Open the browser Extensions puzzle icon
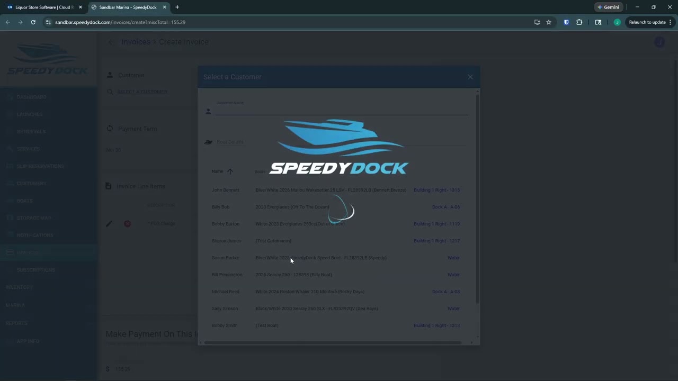Screen dimensions: 678x381 tap(579, 22)
